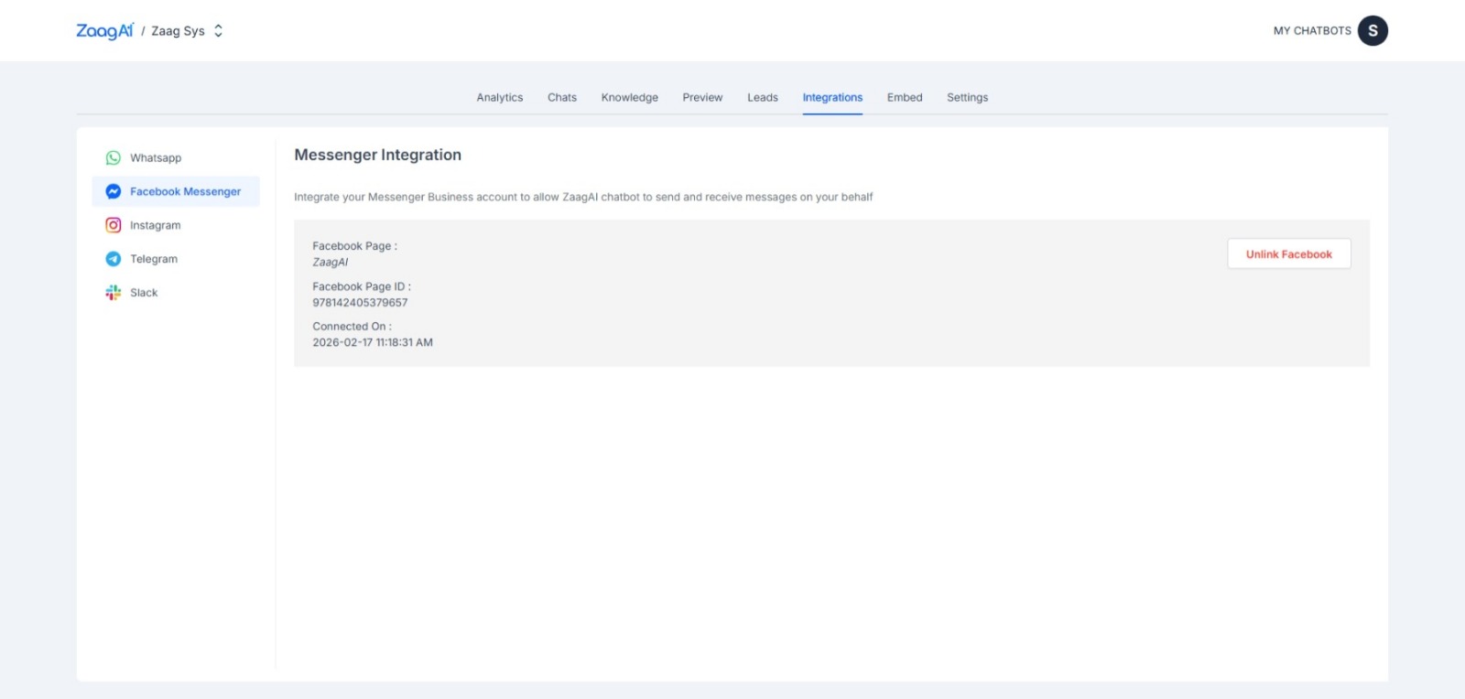
Task: Click the Unlink Facebook button
Action: click(1289, 254)
